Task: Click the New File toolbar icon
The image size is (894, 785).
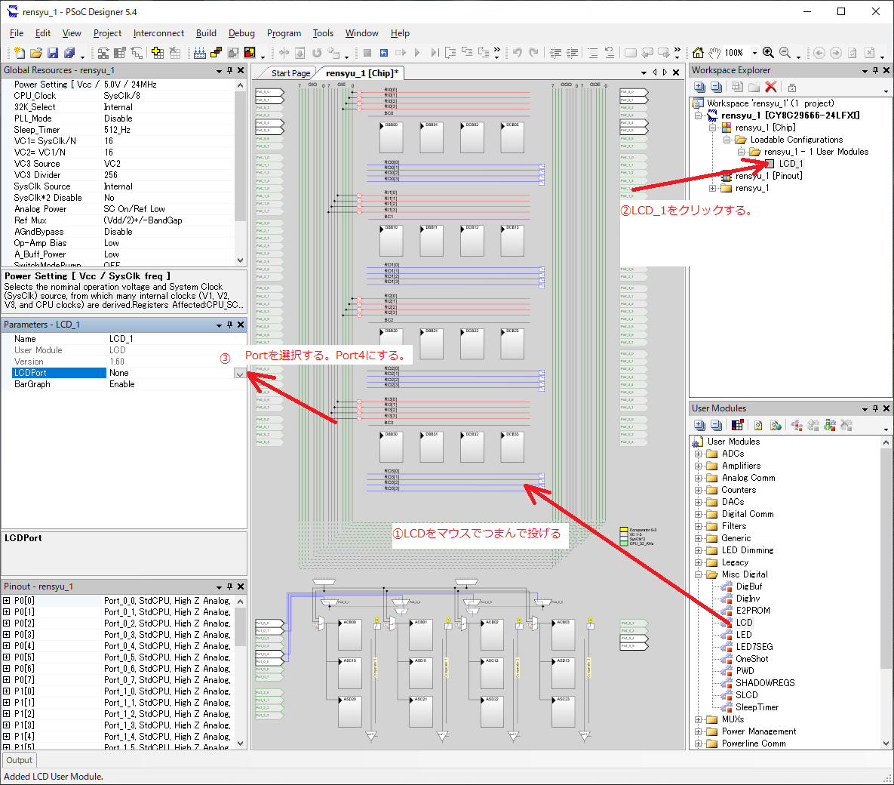Action: point(20,53)
